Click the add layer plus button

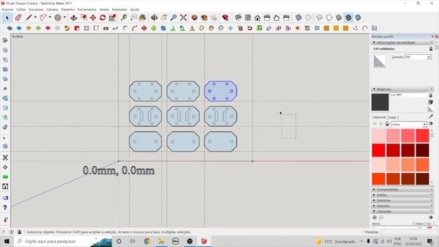coord(375,217)
